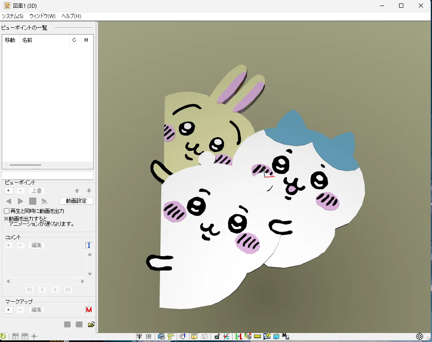Click the green refresh arrow icon

[x=3, y=336]
